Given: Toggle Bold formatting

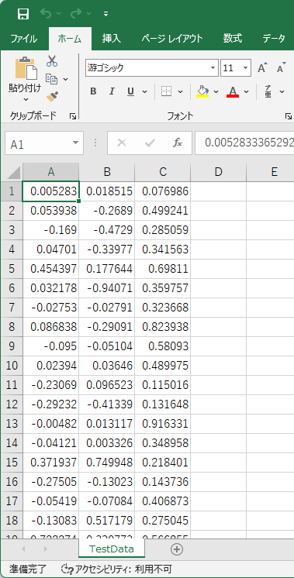Looking at the screenshot, I should point(93,91).
